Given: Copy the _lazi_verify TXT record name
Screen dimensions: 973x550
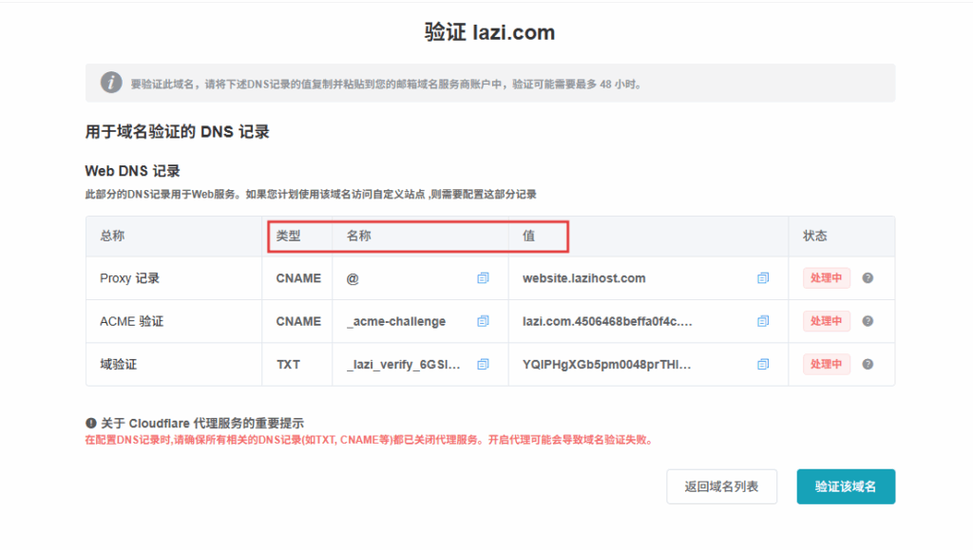Looking at the screenshot, I should coord(483,364).
